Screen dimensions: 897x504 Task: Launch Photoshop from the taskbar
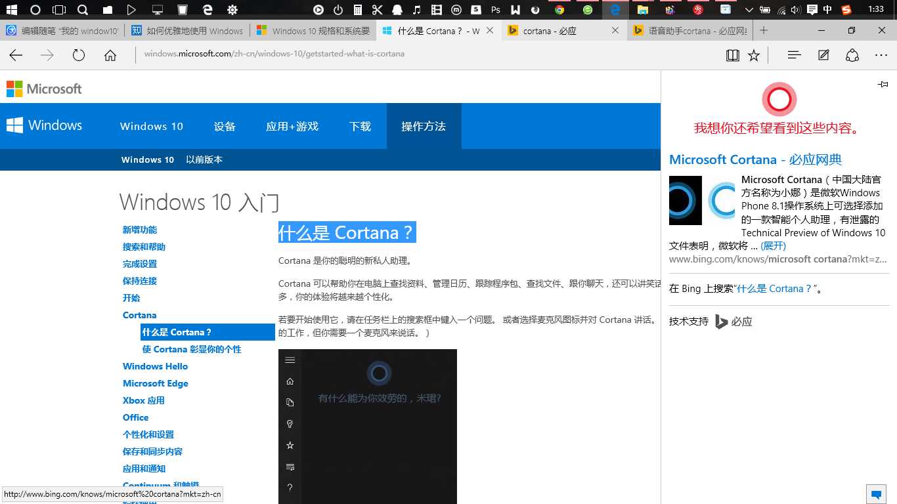tap(496, 10)
